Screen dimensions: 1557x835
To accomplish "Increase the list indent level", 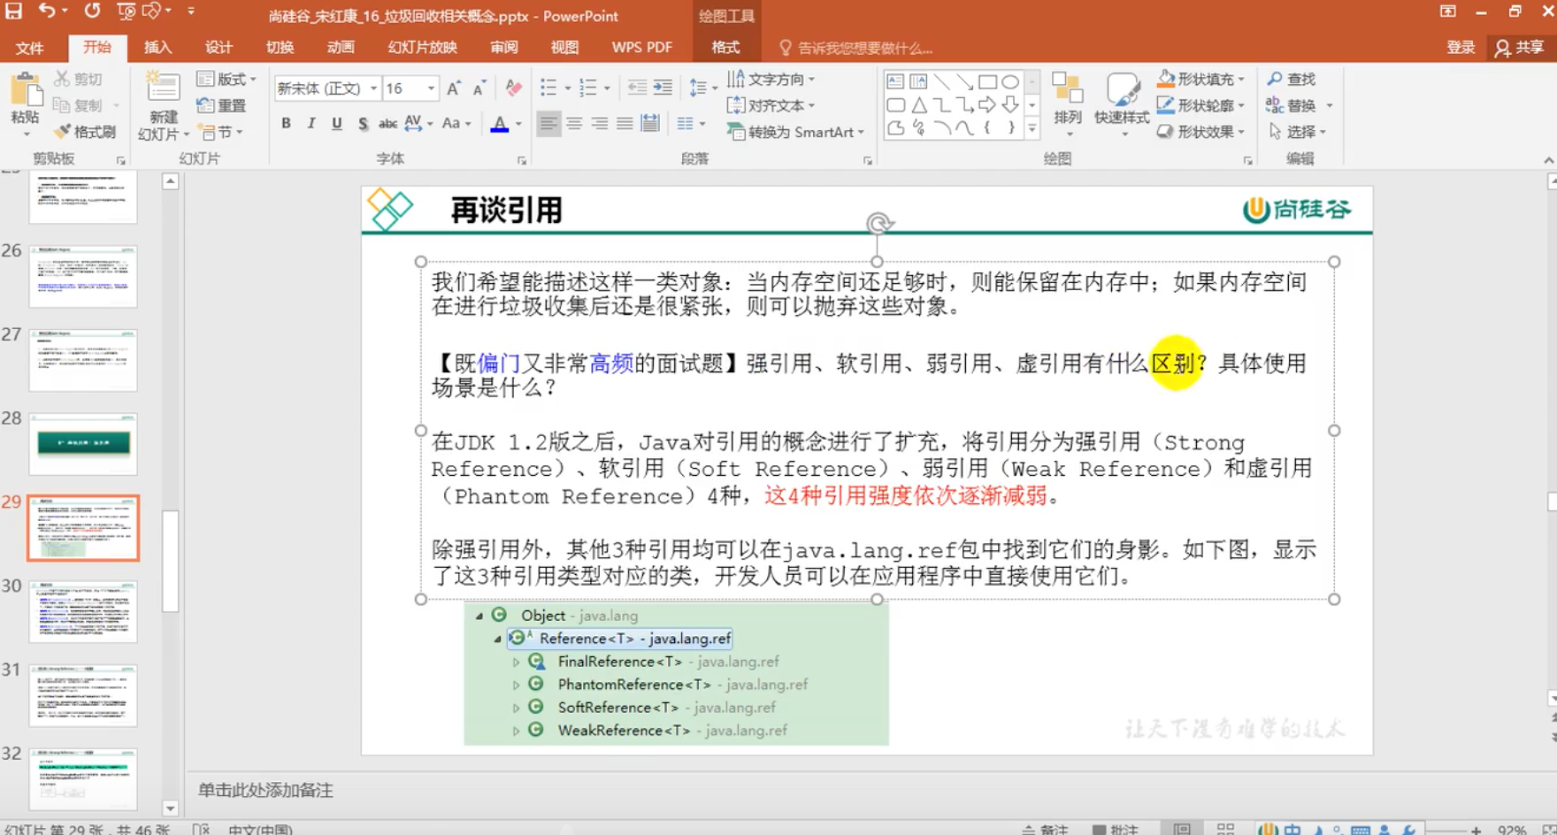I will click(x=663, y=88).
